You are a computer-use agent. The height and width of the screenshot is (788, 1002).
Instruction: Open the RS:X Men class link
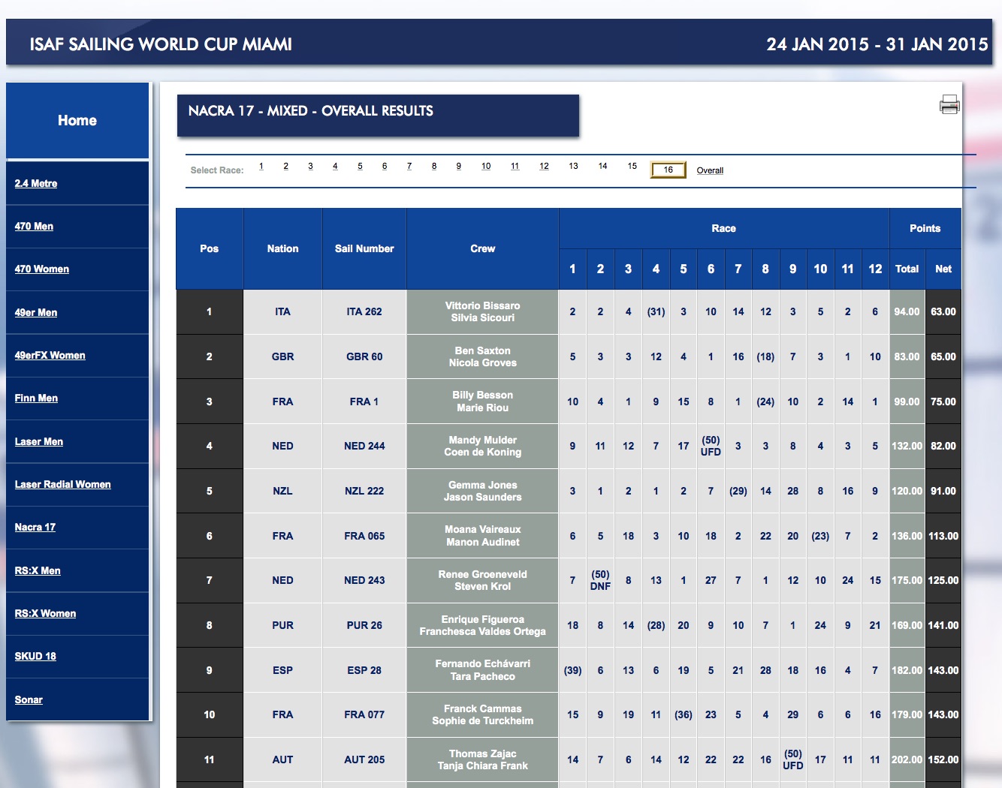pyautogui.click(x=38, y=570)
